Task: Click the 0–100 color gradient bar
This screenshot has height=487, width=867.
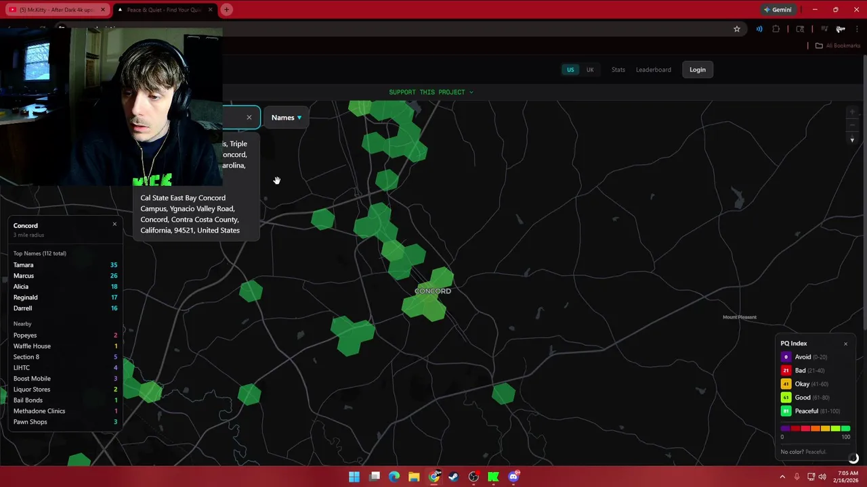Action: tap(816, 428)
